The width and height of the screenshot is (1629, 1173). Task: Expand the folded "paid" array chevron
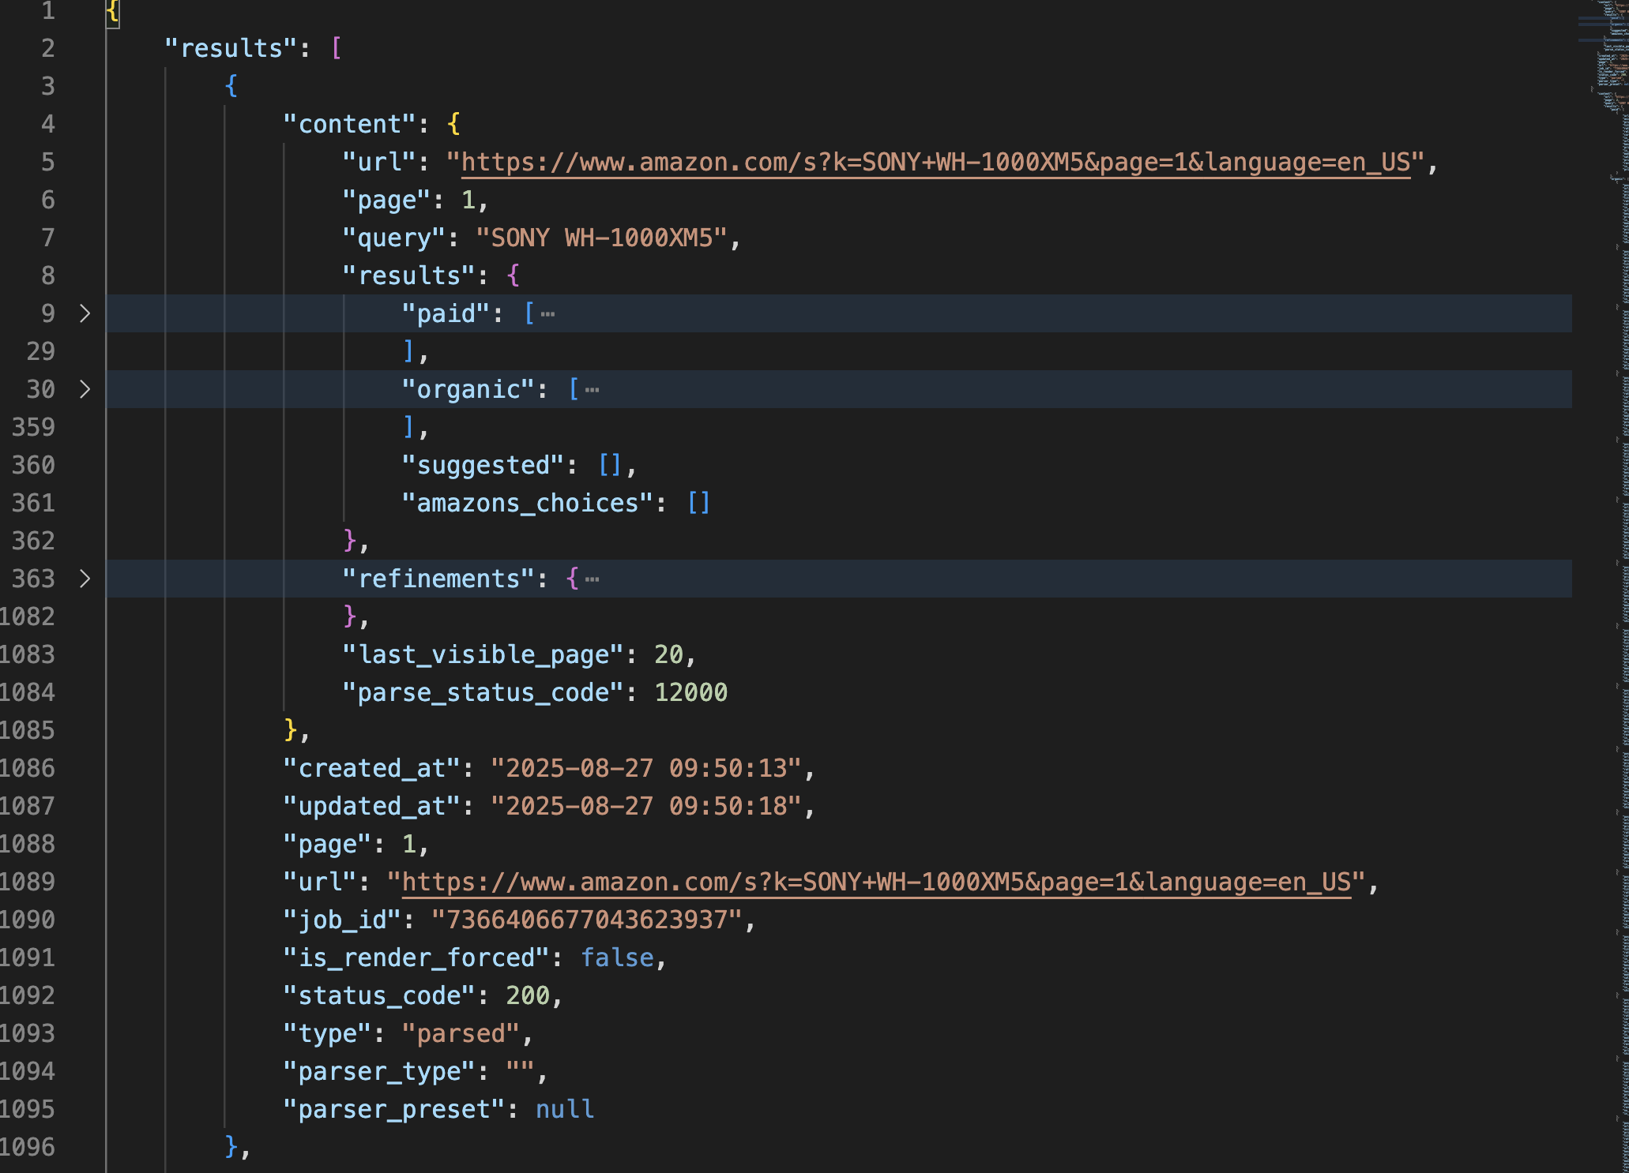coord(85,313)
